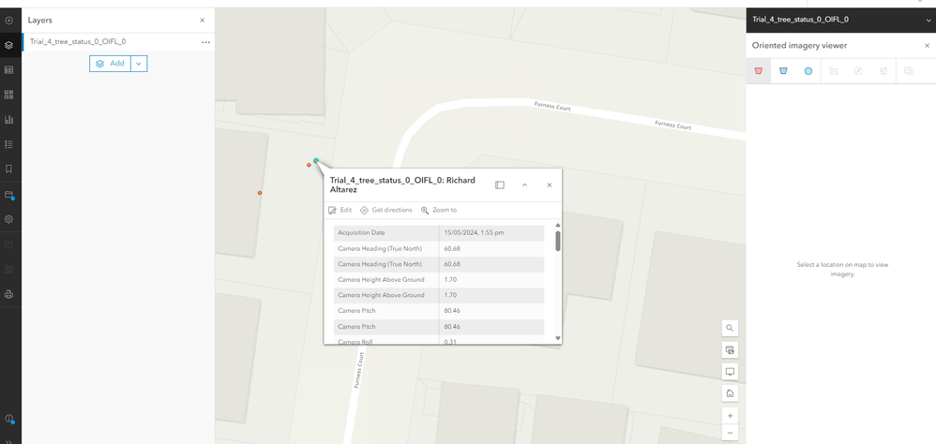Open the Bookmarks icon in the sidebar

pyautogui.click(x=9, y=169)
